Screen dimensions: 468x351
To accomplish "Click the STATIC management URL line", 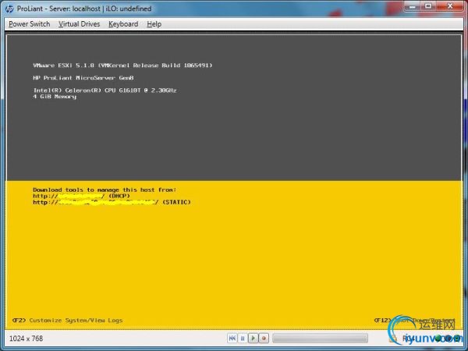I will pos(112,202).
